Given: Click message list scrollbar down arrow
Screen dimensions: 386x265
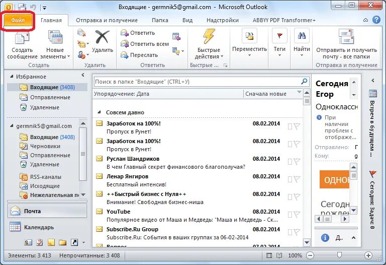Looking at the screenshot, I should click(x=307, y=242).
